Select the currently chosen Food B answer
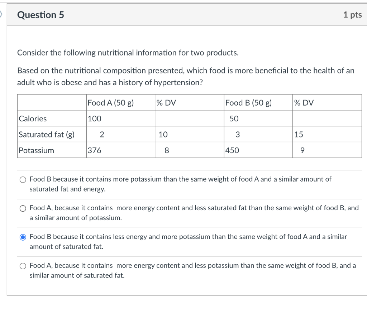The height and width of the screenshot is (309, 367). pos(23,237)
